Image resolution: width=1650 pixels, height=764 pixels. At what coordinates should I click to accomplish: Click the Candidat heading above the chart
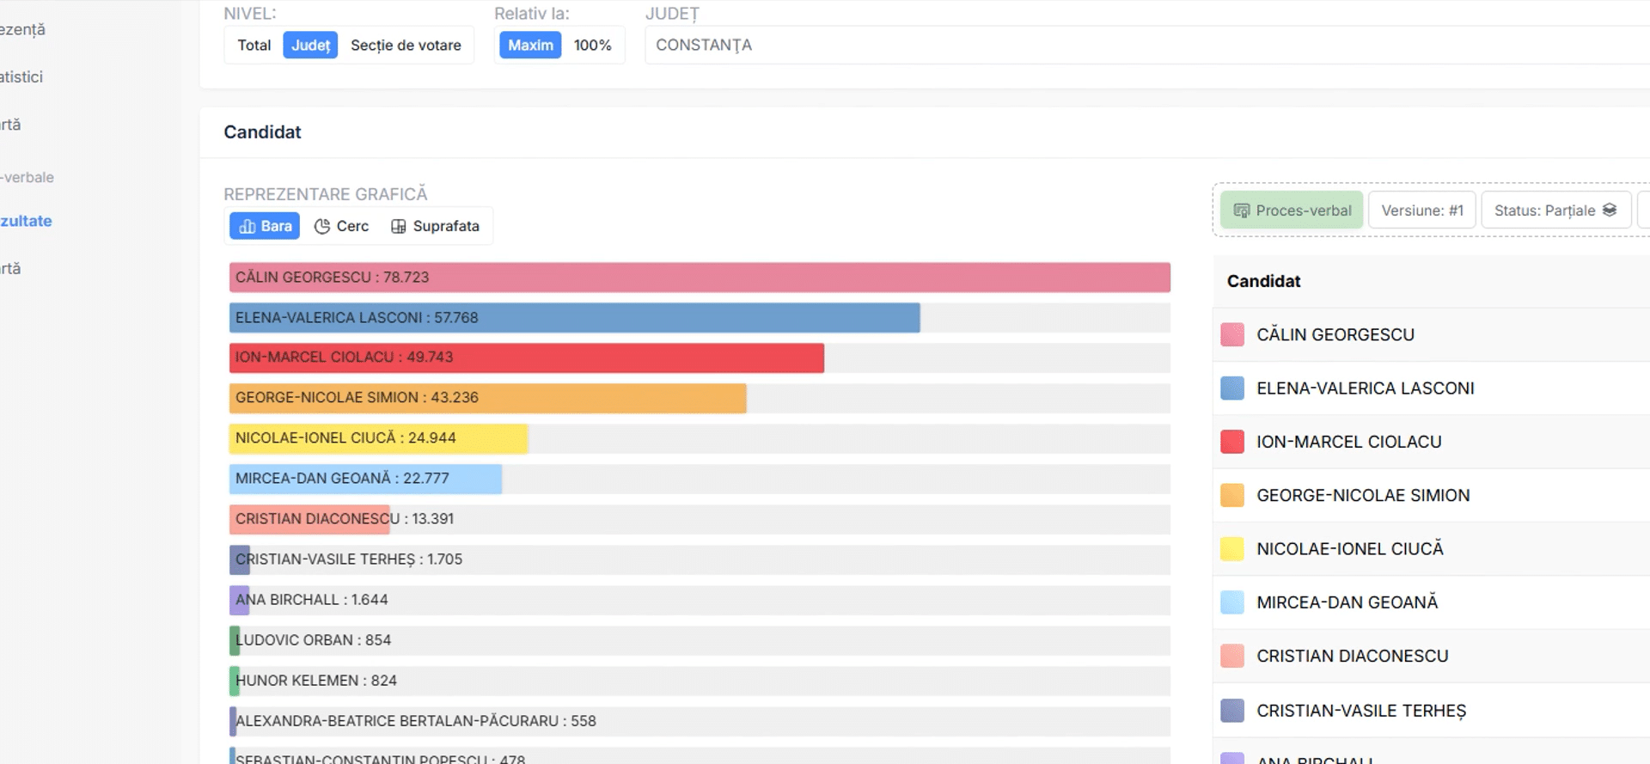(x=262, y=132)
